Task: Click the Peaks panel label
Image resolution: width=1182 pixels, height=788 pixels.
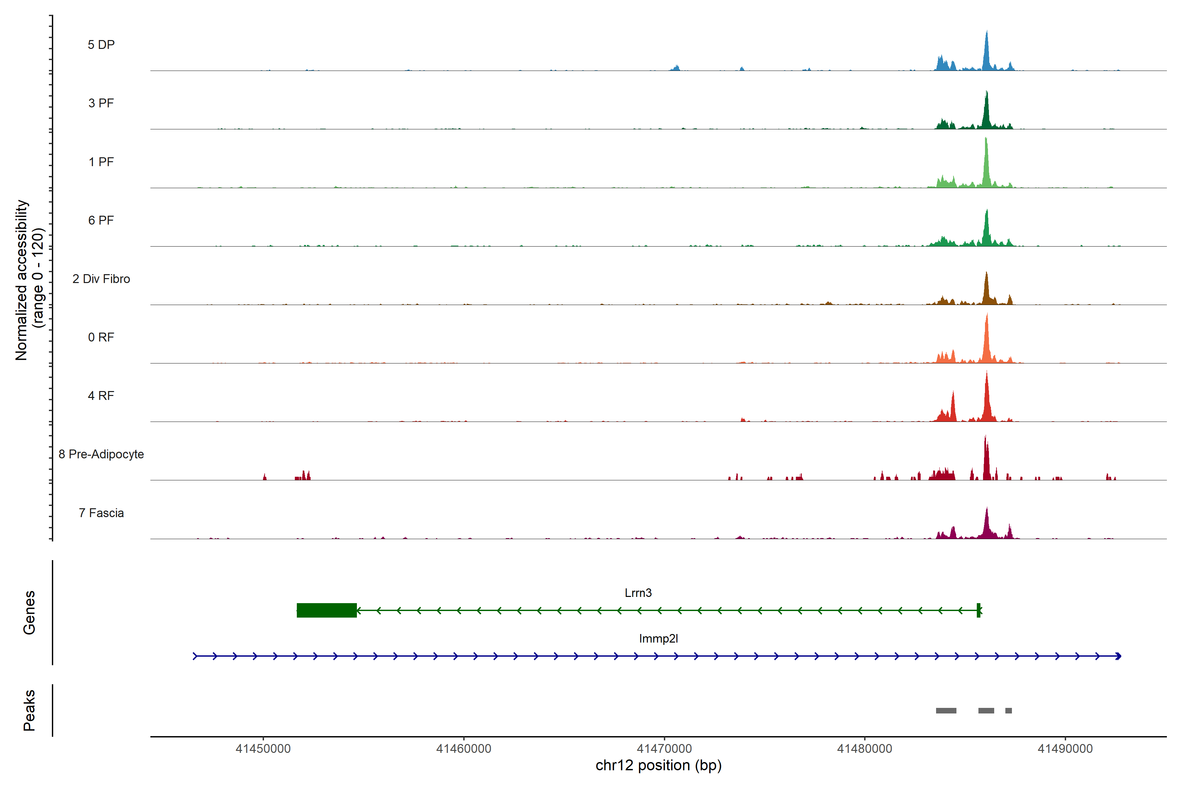Action: (x=29, y=710)
